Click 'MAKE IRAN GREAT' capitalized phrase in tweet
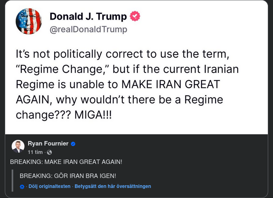 pyautogui.click(x=169, y=84)
